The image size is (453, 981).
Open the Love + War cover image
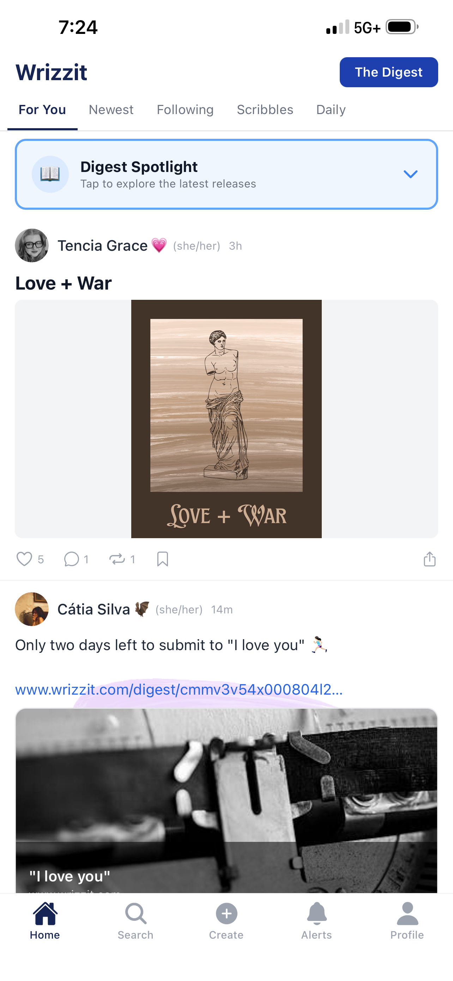pyautogui.click(x=226, y=419)
